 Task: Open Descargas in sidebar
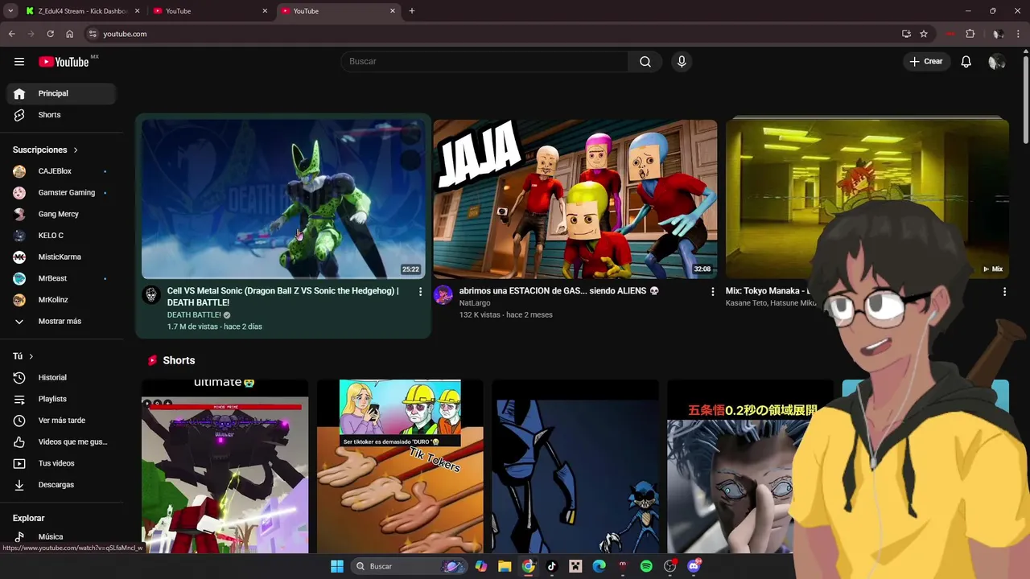pyautogui.click(x=61, y=485)
